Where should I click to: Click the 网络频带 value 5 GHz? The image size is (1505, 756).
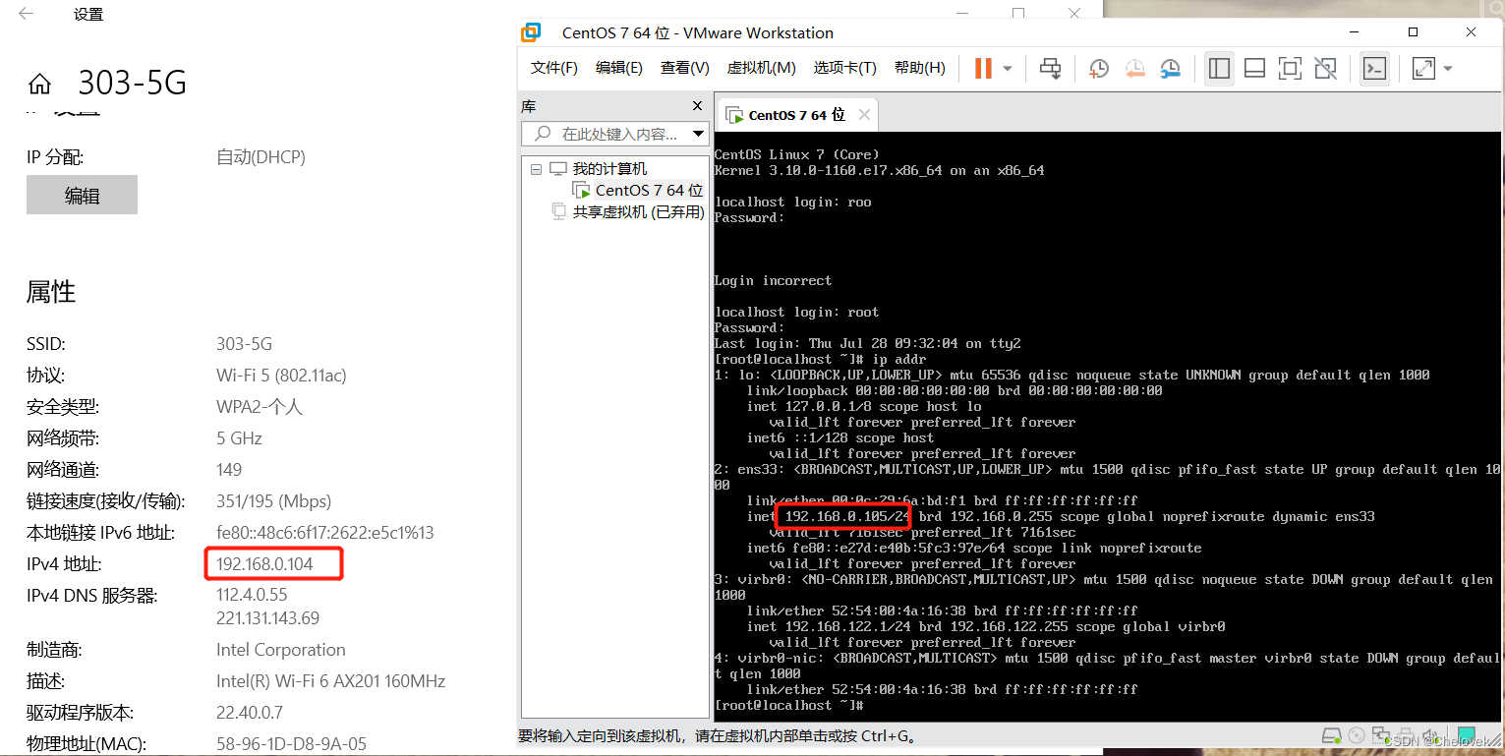pyautogui.click(x=239, y=438)
